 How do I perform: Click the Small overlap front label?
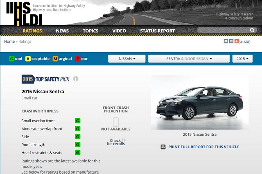(38, 121)
